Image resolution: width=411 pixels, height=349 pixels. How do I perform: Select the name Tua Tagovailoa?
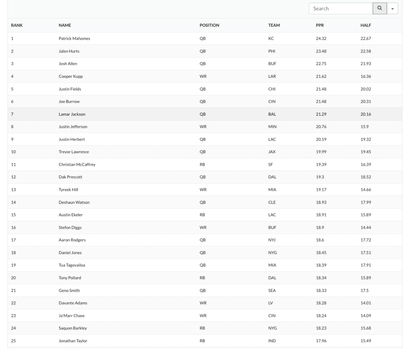tap(72, 265)
